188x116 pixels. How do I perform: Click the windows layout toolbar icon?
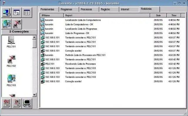[16, 12]
